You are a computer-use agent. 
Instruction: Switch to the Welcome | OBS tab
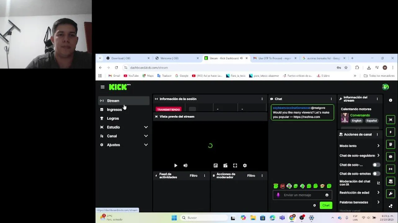point(177,58)
